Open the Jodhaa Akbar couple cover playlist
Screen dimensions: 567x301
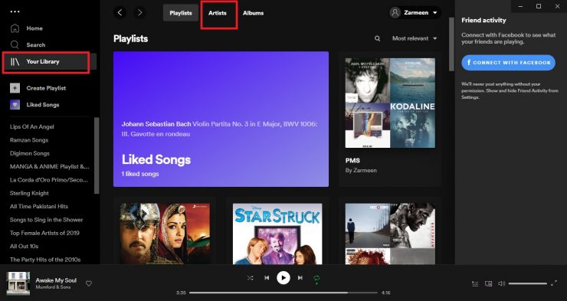(x=165, y=234)
